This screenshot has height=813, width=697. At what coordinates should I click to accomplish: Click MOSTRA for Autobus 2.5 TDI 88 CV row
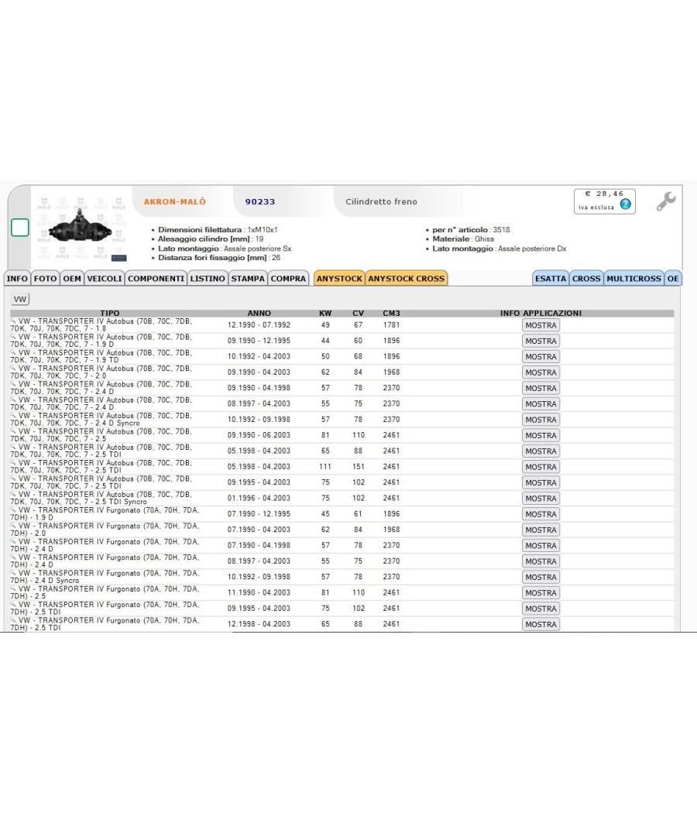point(541,451)
